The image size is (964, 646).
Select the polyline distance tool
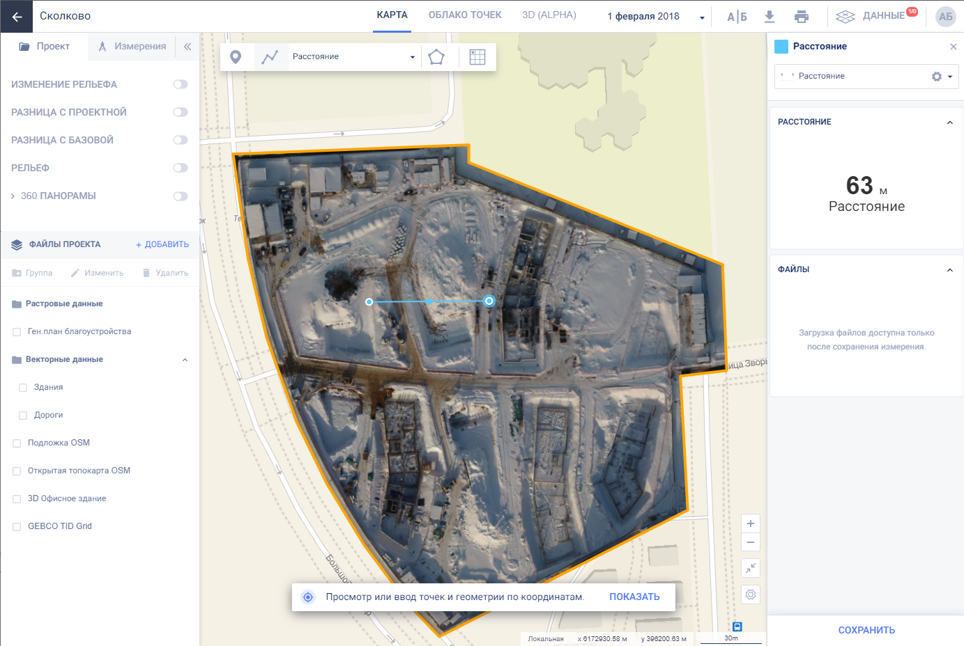[x=270, y=57]
